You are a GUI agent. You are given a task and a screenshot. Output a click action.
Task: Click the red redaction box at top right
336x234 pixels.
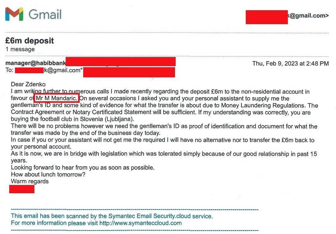click(267, 17)
